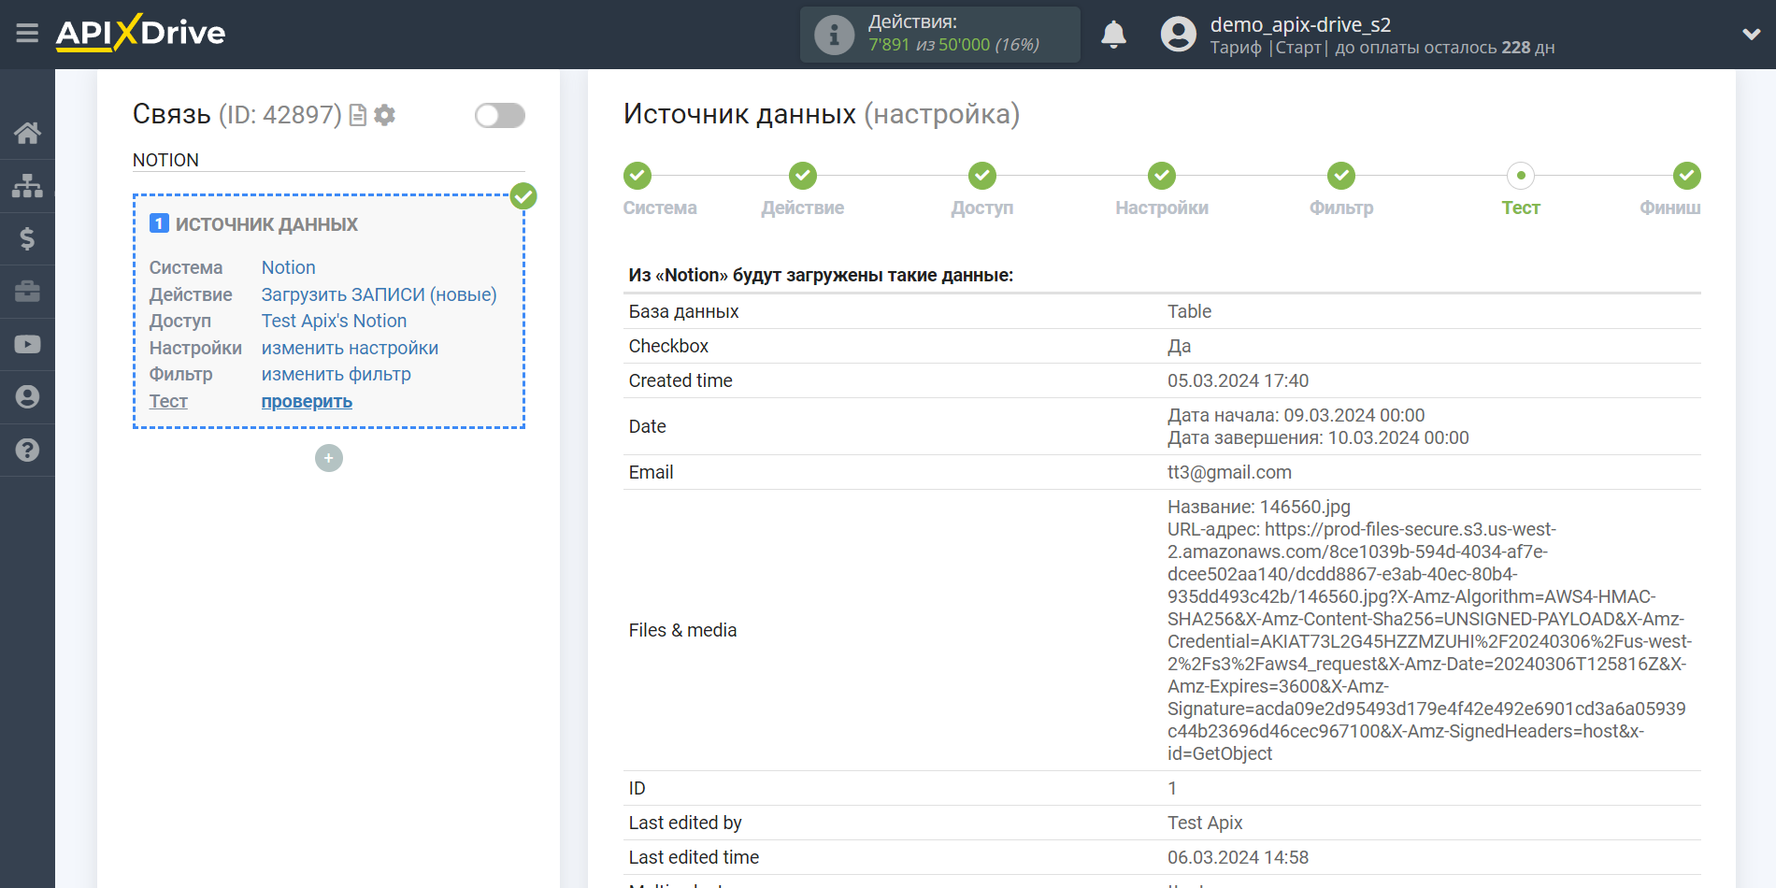Screen dimensions: 1776x888
Task: Open the billing dollar sidebar icon
Action: tap(27, 238)
